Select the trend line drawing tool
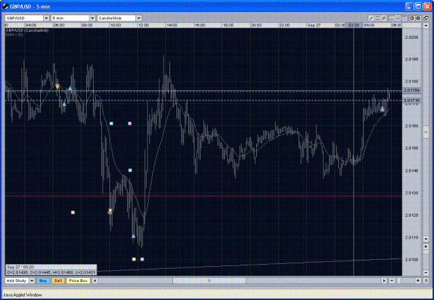The image size is (434, 300). [372, 18]
